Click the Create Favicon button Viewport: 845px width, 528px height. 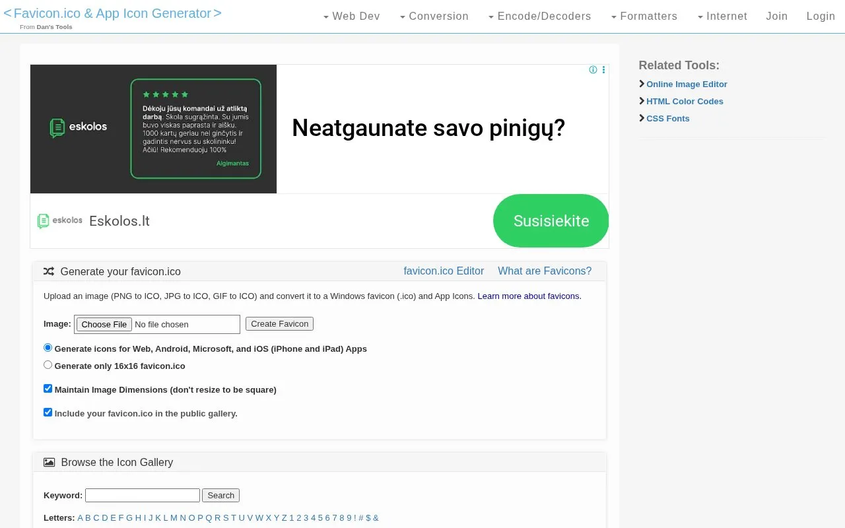279,324
